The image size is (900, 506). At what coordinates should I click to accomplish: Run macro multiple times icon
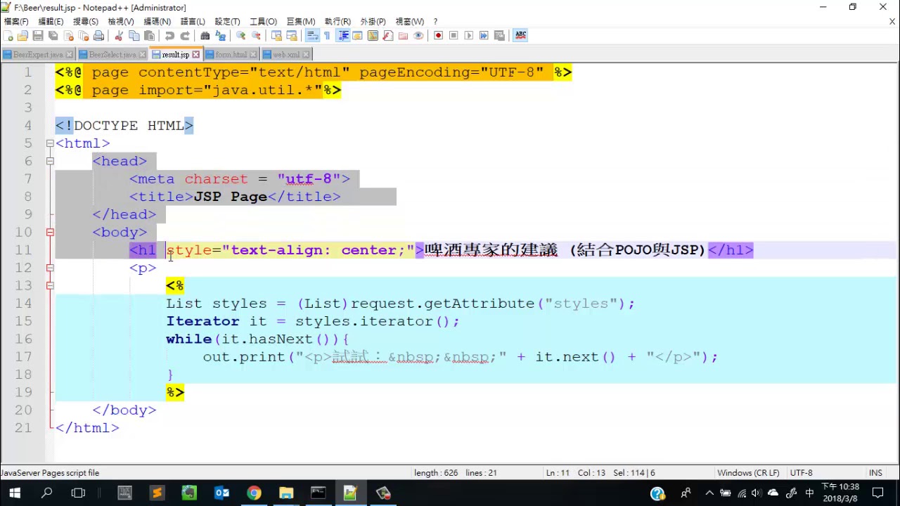point(484,35)
